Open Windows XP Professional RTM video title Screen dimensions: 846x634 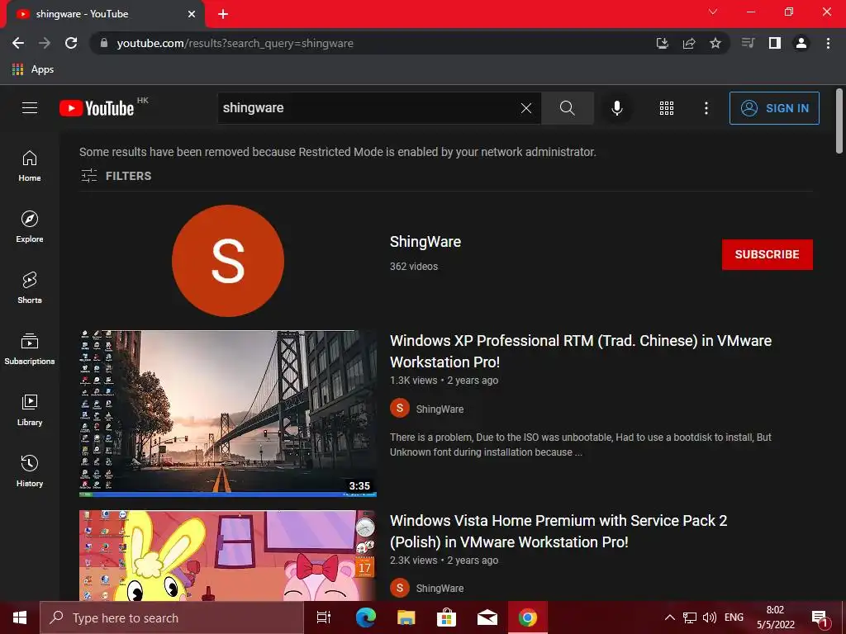tap(581, 351)
